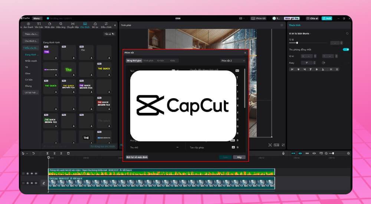This screenshot has height=204, width=371.
Task: Collapse Mẫu chú thích category
Action: [30, 48]
